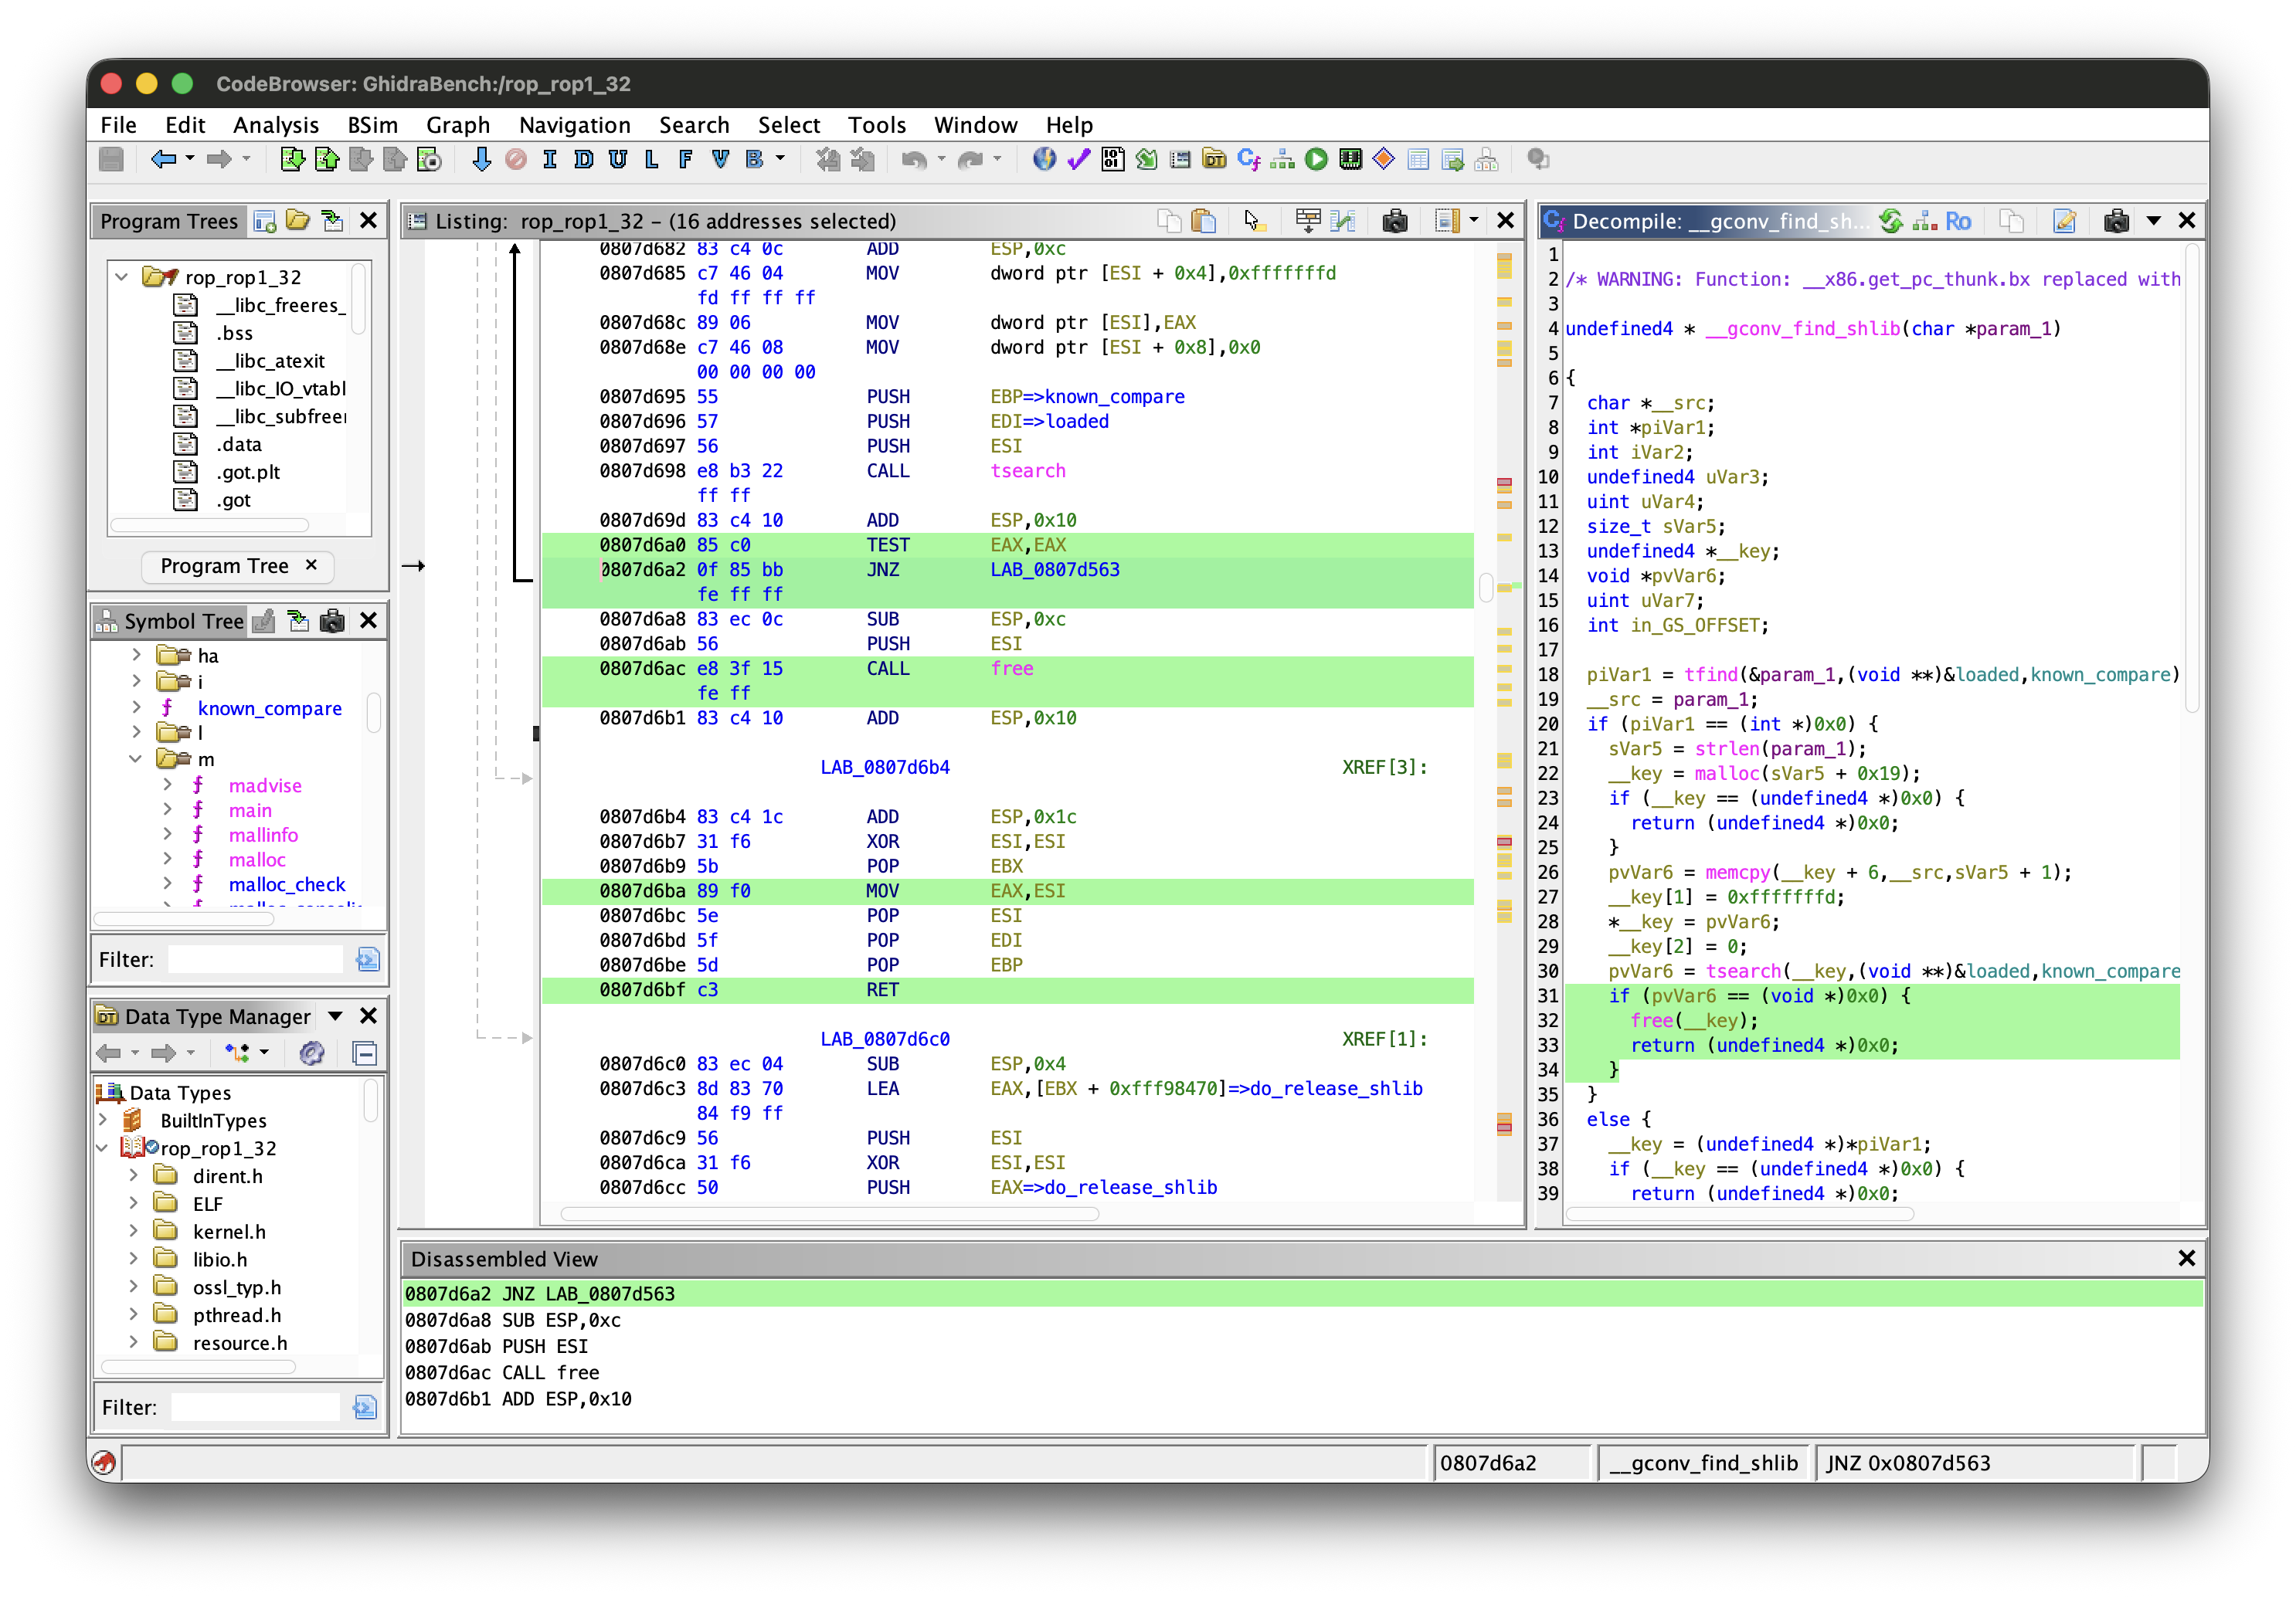
Task: Open the Data Type Manager toolbar icon
Action: click(x=1214, y=160)
